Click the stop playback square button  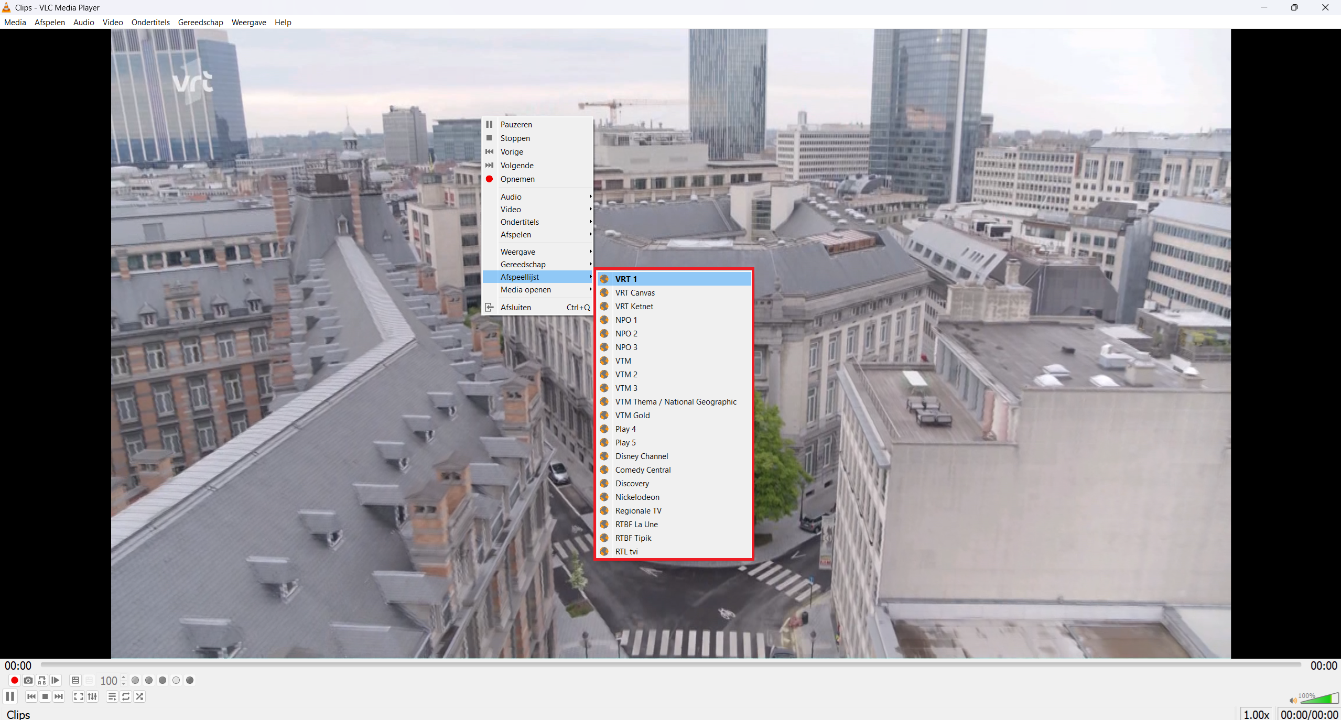[45, 696]
